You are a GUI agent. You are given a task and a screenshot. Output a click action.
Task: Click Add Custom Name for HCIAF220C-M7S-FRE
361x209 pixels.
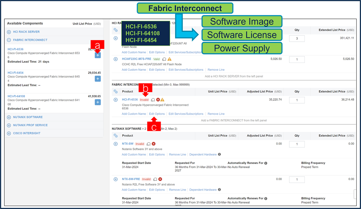click(134, 70)
